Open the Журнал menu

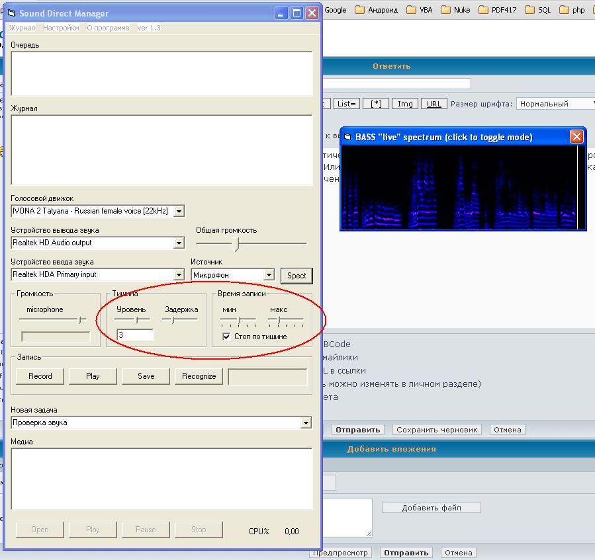click(22, 28)
